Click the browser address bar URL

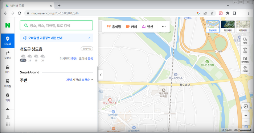(x=55, y=13)
